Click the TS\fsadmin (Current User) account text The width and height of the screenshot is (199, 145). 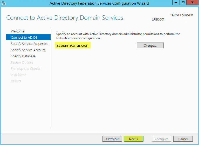(72, 46)
